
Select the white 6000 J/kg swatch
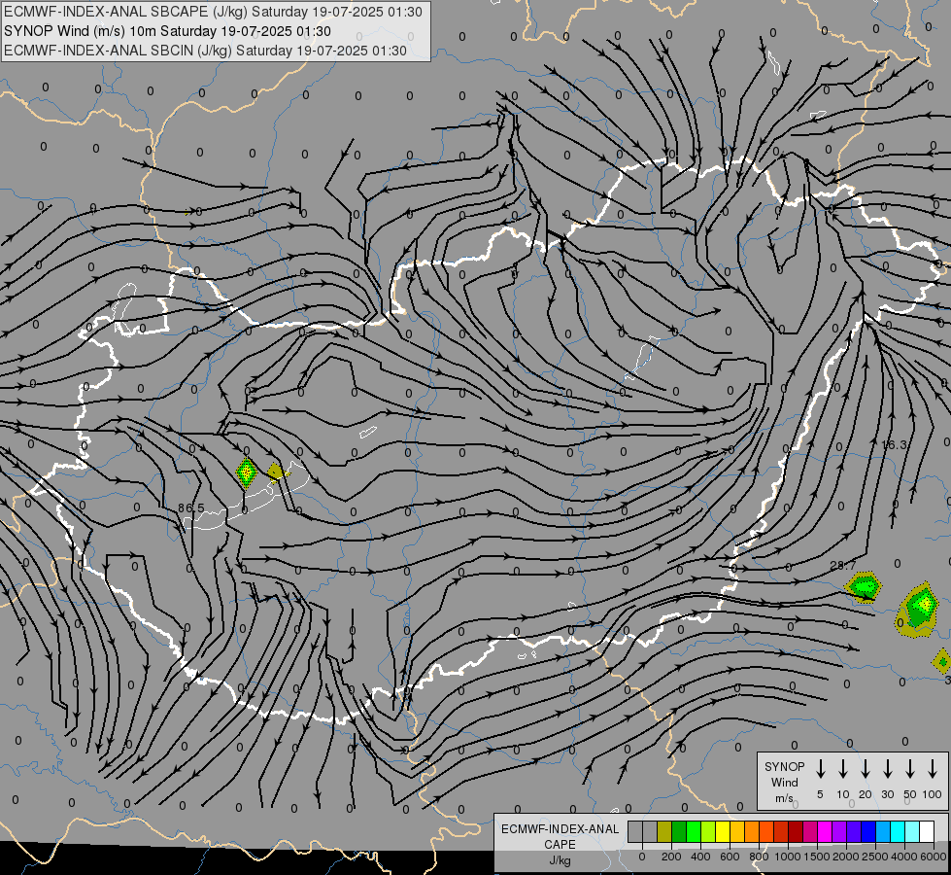coord(928,832)
